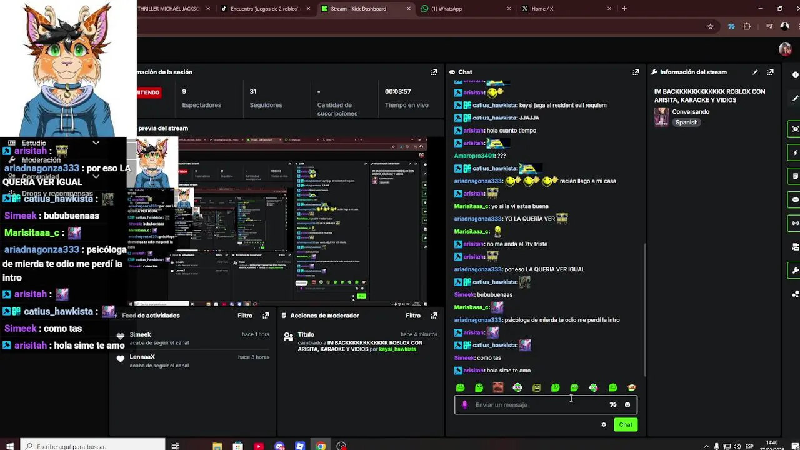Insert the first green Kick emote
The height and width of the screenshot is (450, 800).
click(461, 388)
